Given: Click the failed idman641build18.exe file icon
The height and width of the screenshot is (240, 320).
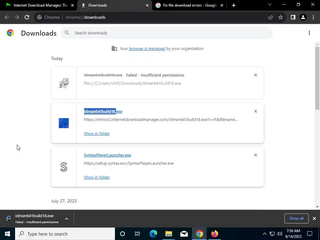Looking at the screenshot, I should pos(64,83).
